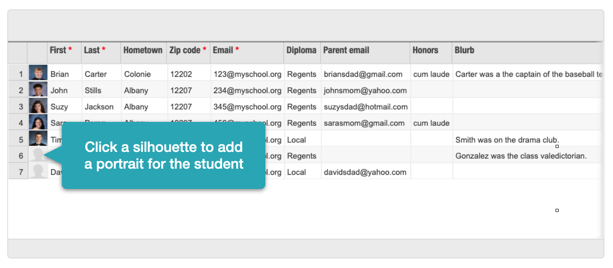613x268 pixels.
Task: Click Brian's cum laude honors cell
Action: (x=431, y=74)
